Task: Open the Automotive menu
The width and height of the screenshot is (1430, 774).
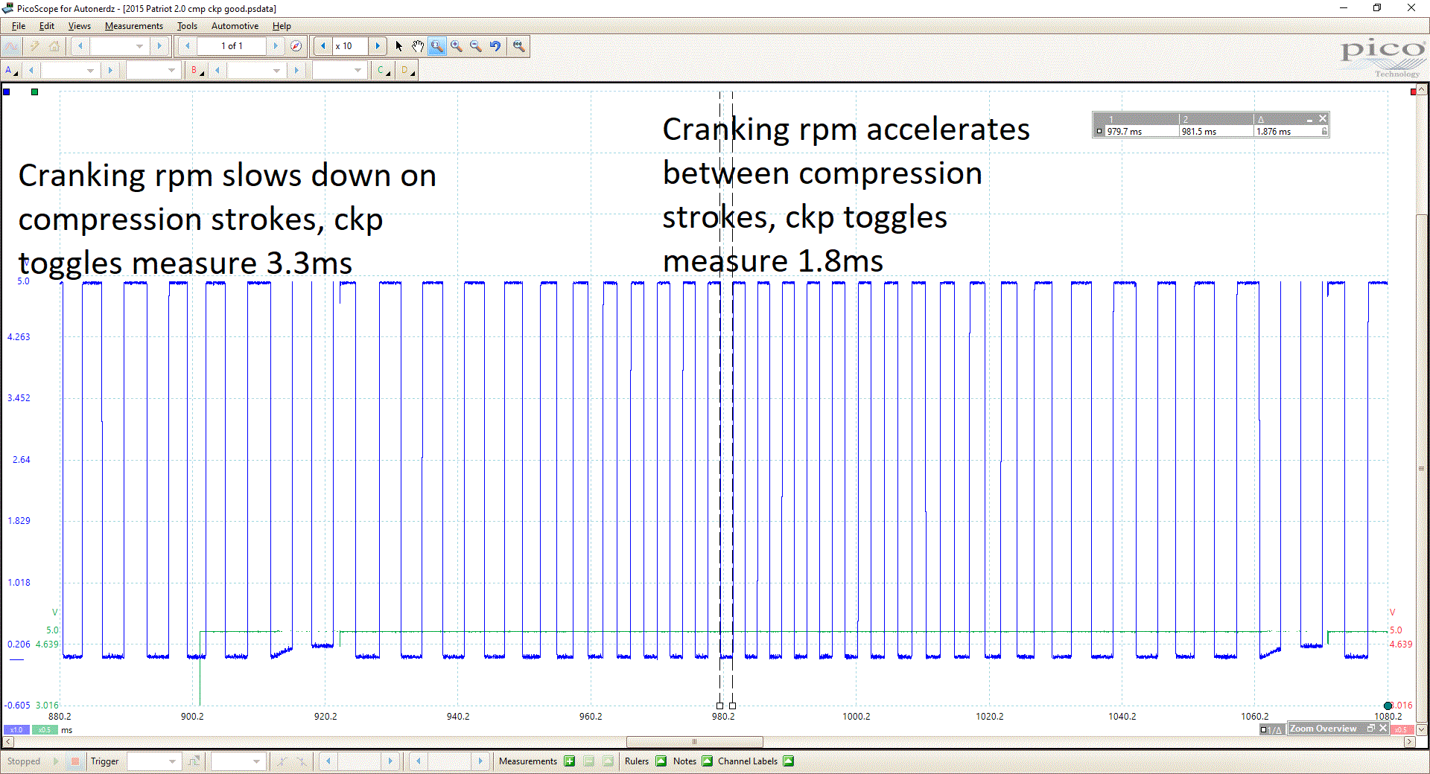Action: coord(234,25)
